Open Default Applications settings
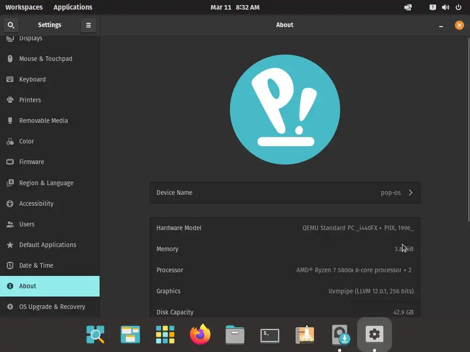This screenshot has height=352, width=470. tap(50, 245)
